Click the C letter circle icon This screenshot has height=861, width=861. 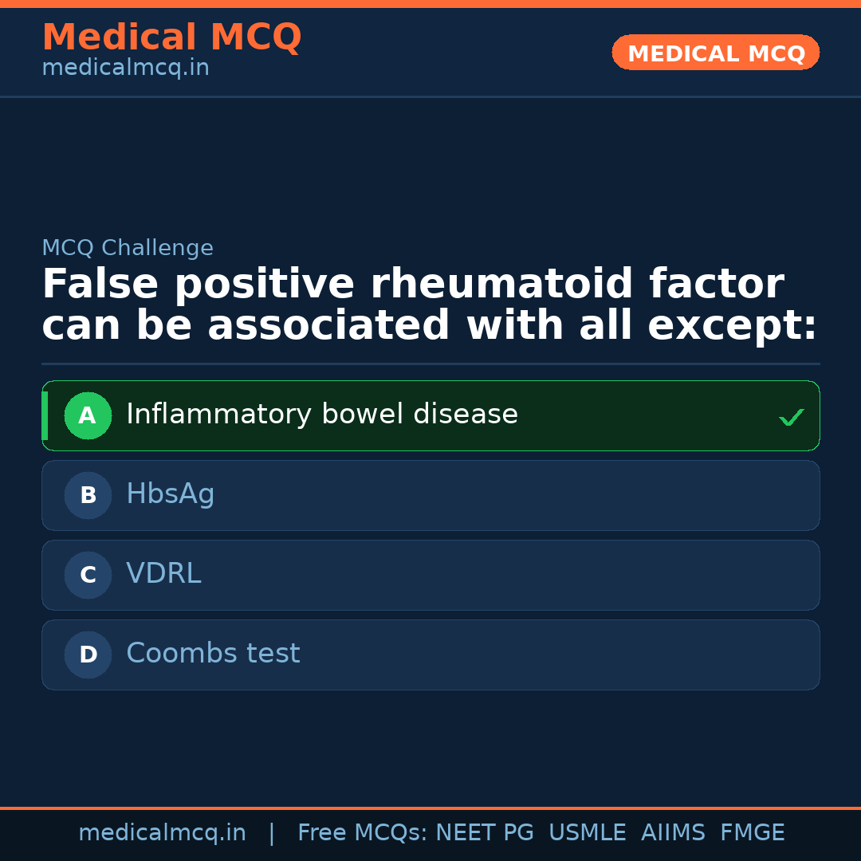(x=88, y=575)
